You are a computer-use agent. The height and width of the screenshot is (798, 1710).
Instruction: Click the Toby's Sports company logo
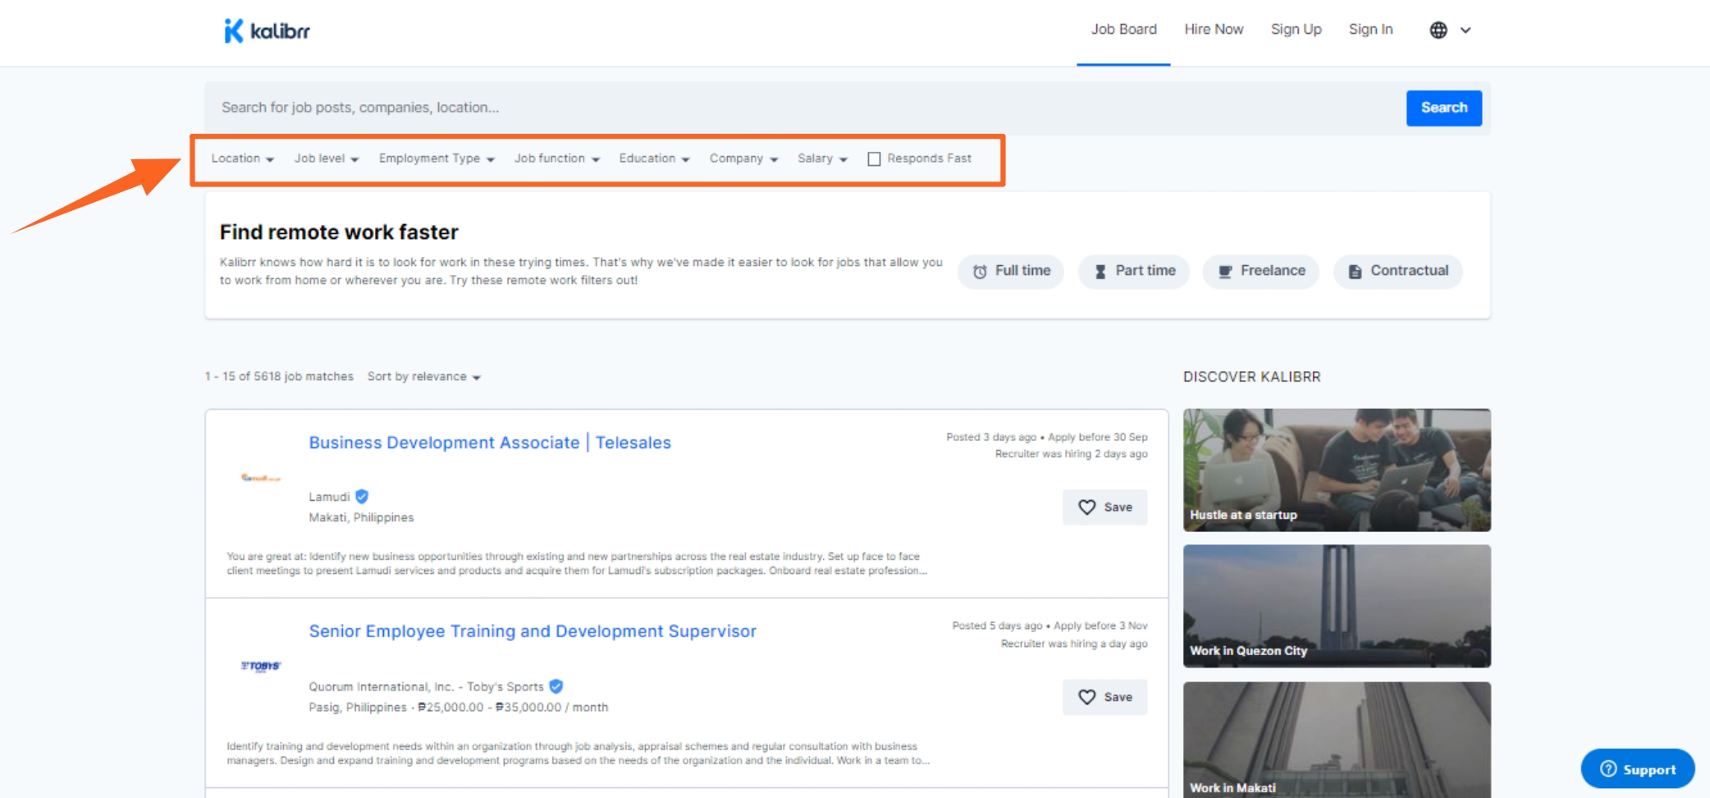tap(260, 666)
